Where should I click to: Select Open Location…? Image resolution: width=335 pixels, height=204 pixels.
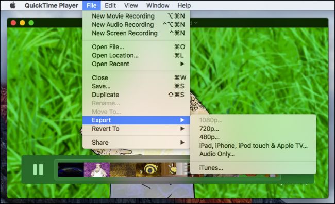(x=136, y=55)
